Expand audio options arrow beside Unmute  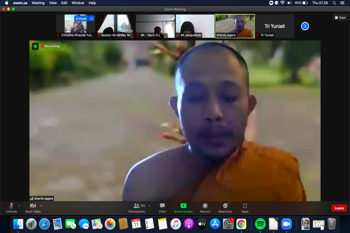tap(19, 206)
